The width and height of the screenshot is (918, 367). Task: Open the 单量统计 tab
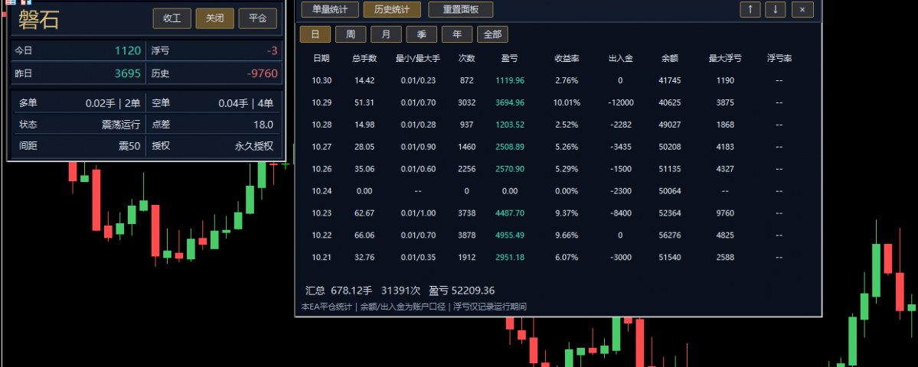point(330,9)
